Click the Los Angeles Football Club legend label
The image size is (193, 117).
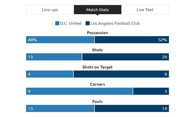115,23
